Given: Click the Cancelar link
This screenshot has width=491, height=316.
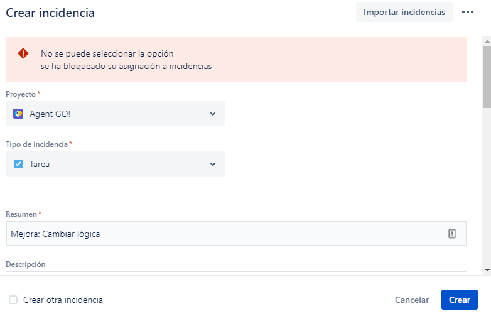Looking at the screenshot, I should point(412,300).
